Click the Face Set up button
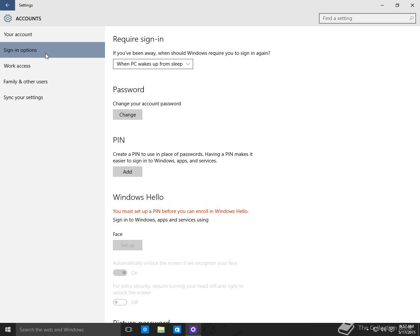 coord(128,245)
